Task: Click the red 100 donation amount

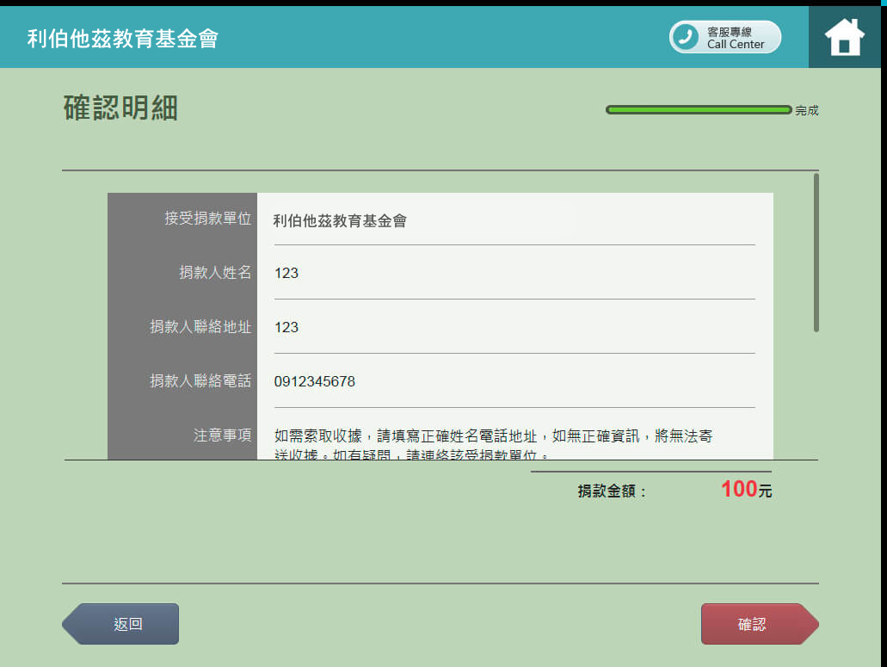Action: click(x=738, y=490)
